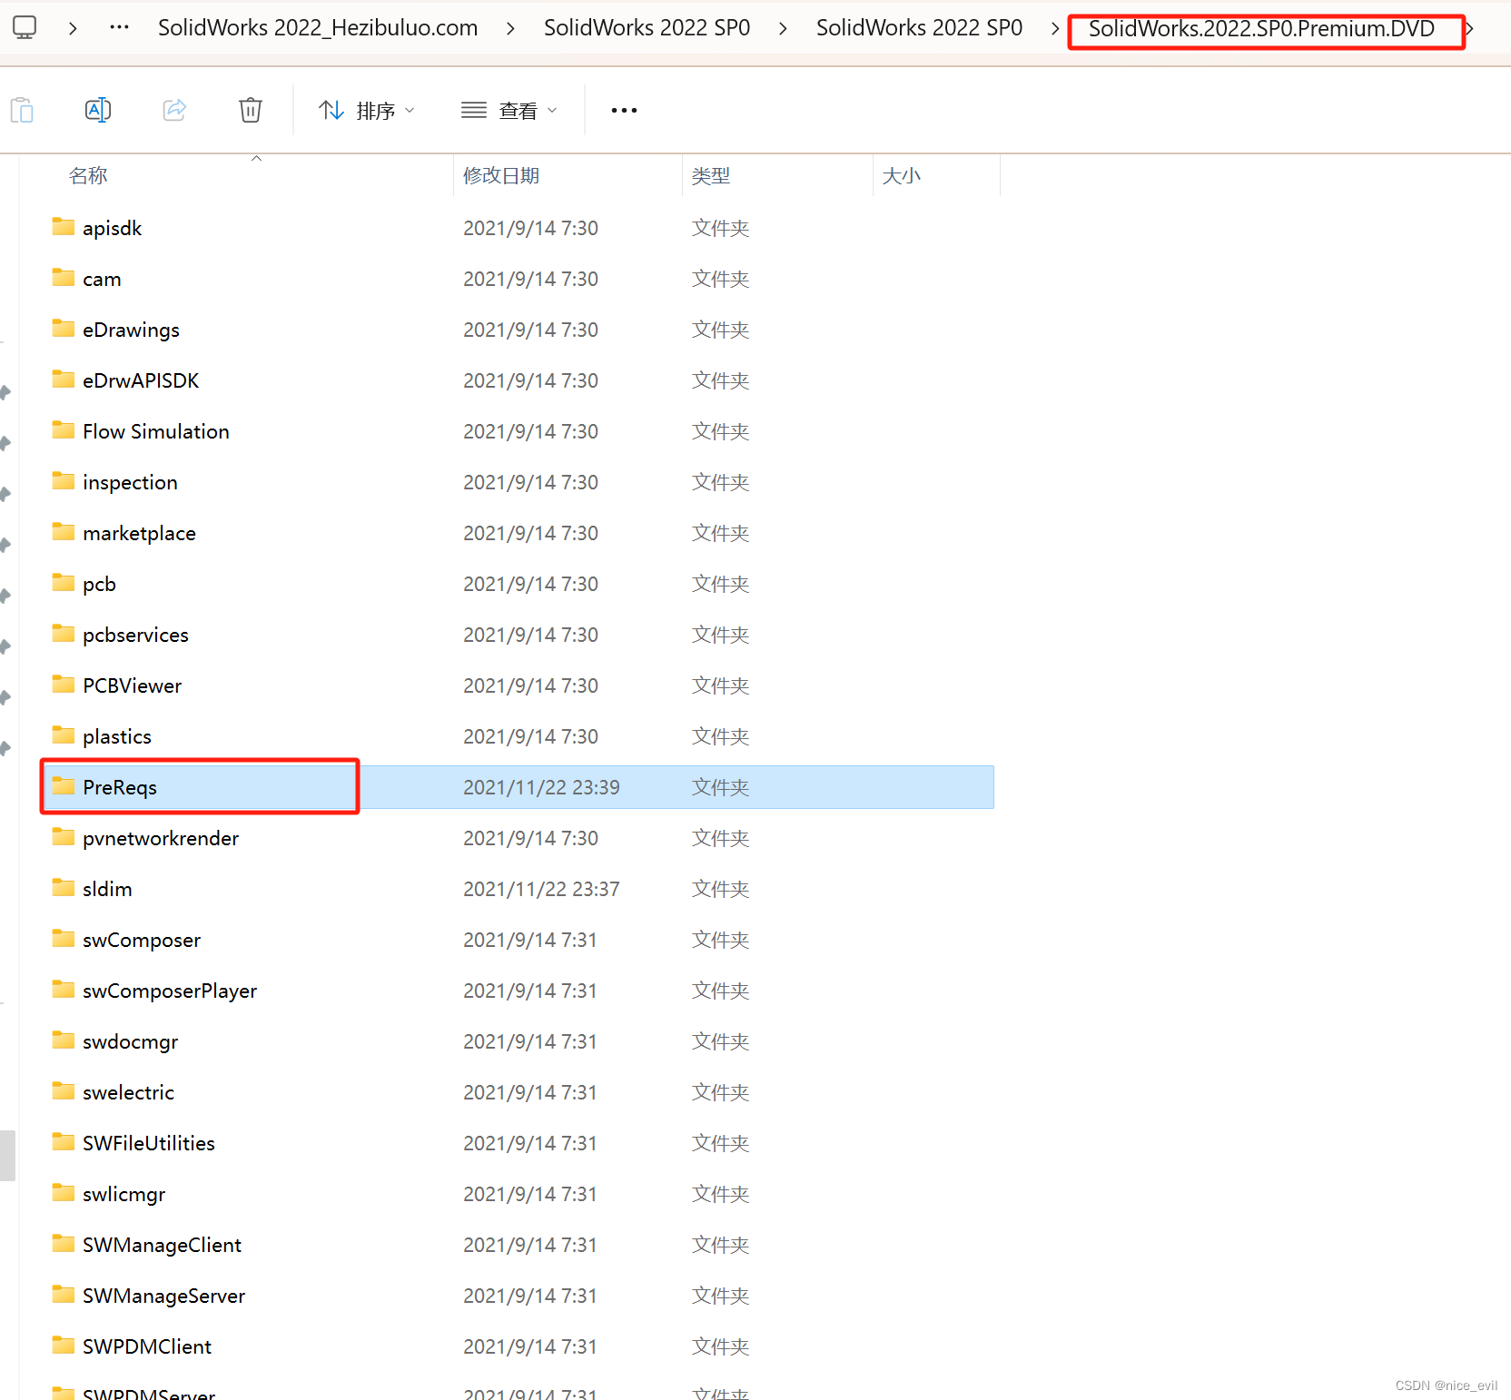1511x1400 pixels.
Task: Expand chevron after SolidWorks 2022_Hezibuluo.com
Action: coord(511,29)
